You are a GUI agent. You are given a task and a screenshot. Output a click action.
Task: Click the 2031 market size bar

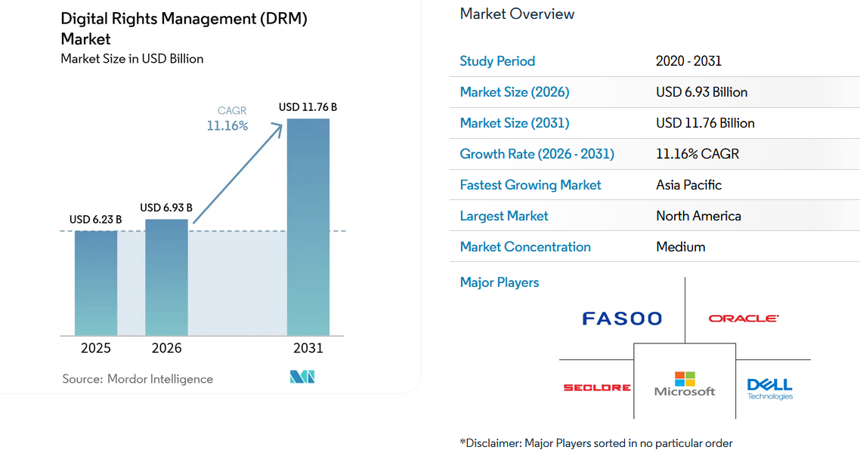[x=308, y=227]
